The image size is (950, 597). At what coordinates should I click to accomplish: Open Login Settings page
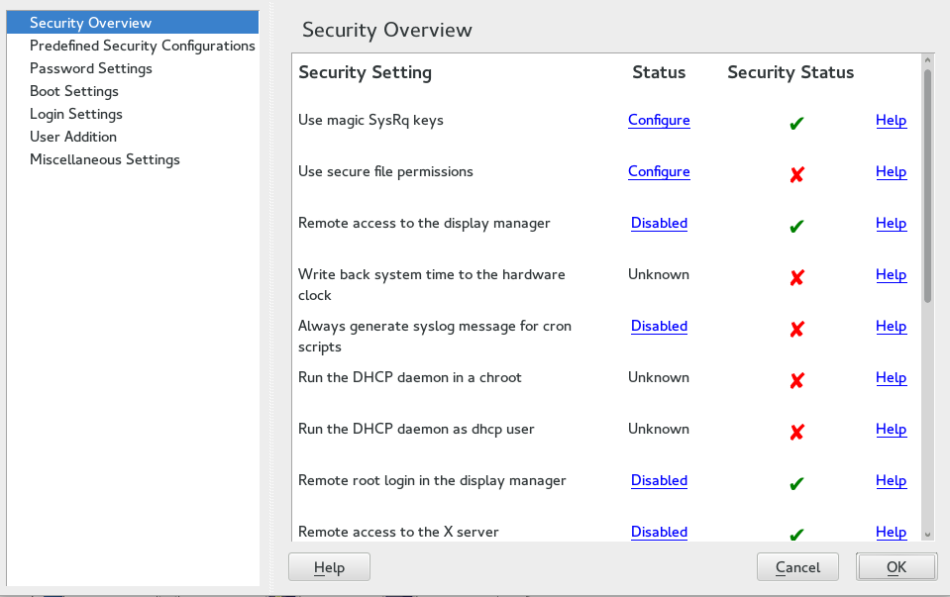[x=76, y=114]
